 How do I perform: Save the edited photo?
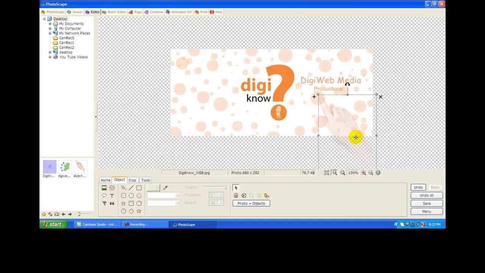[x=427, y=204]
